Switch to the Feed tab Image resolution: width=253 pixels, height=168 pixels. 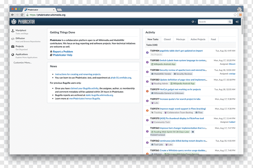click(x=213, y=39)
